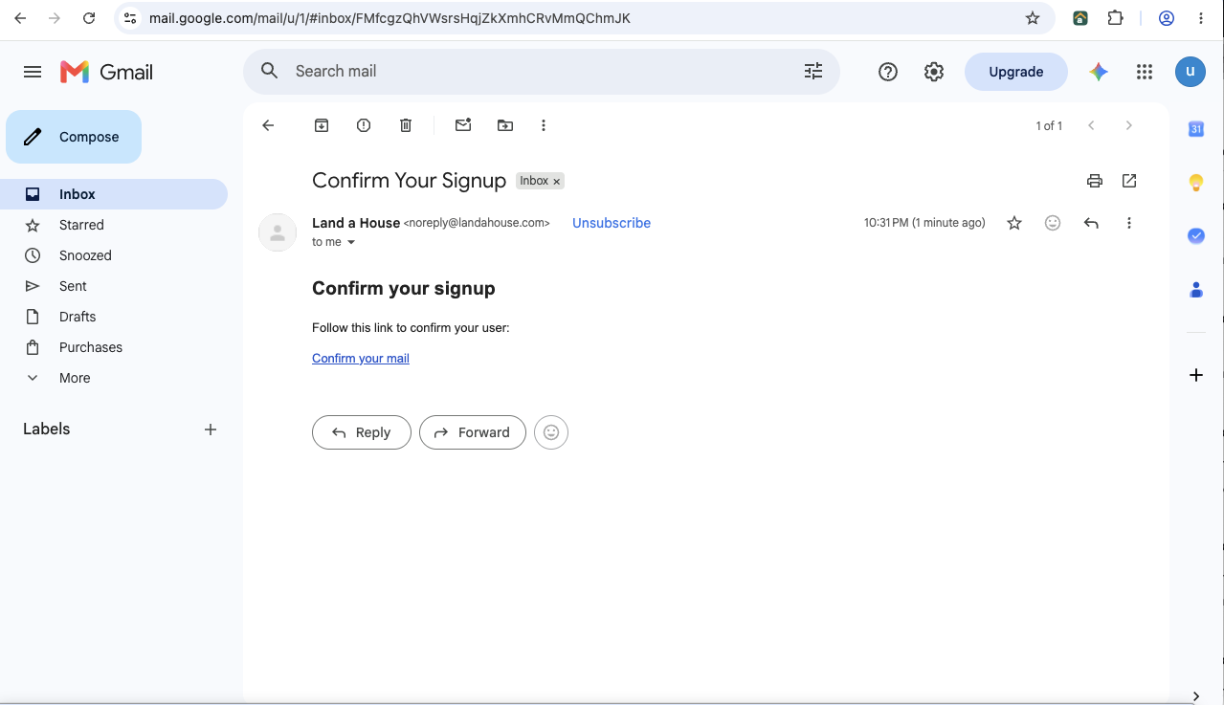
Task: Open email in a new window
Action: (1129, 181)
